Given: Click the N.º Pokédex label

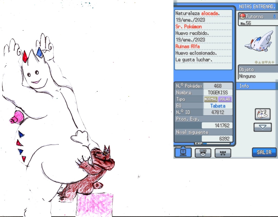Looking at the screenshot, I should pyautogui.click(x=189, y=86).
